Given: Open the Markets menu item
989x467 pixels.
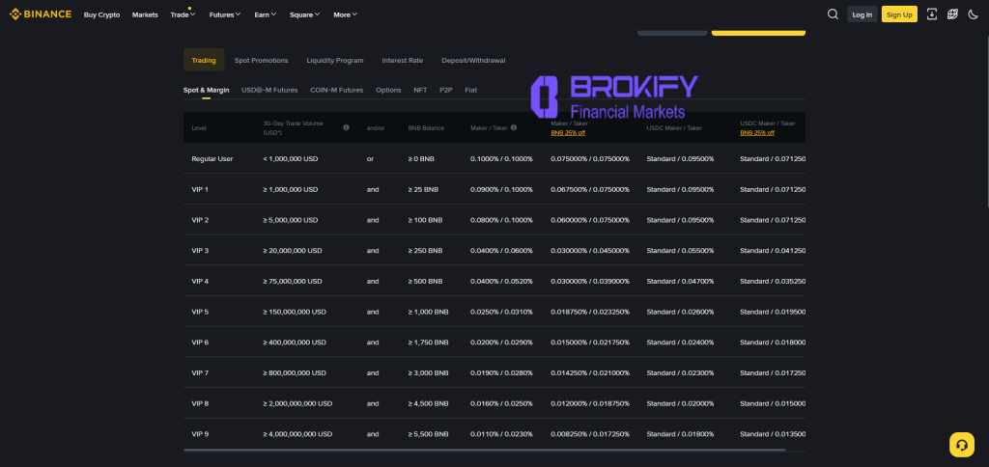Looking at the screenshot, I should 145,14.
